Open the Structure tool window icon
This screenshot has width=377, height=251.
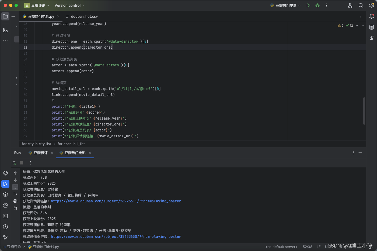click(x=5, y=30)
